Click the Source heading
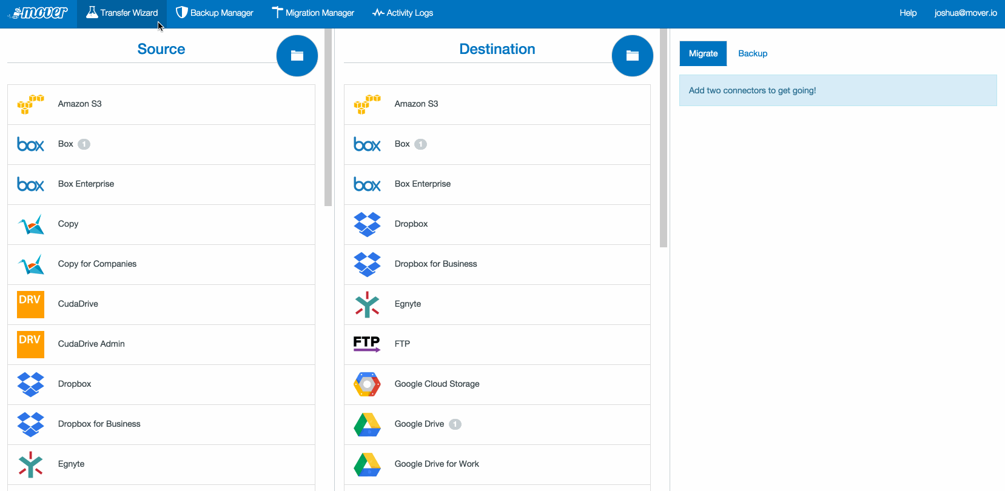The height and width of the screenshot is (491, 1005). [x=161, y=49]
